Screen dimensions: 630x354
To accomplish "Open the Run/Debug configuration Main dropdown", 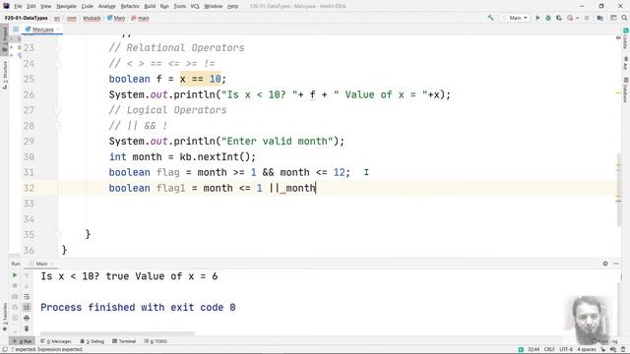I will [x=515, y=18].
